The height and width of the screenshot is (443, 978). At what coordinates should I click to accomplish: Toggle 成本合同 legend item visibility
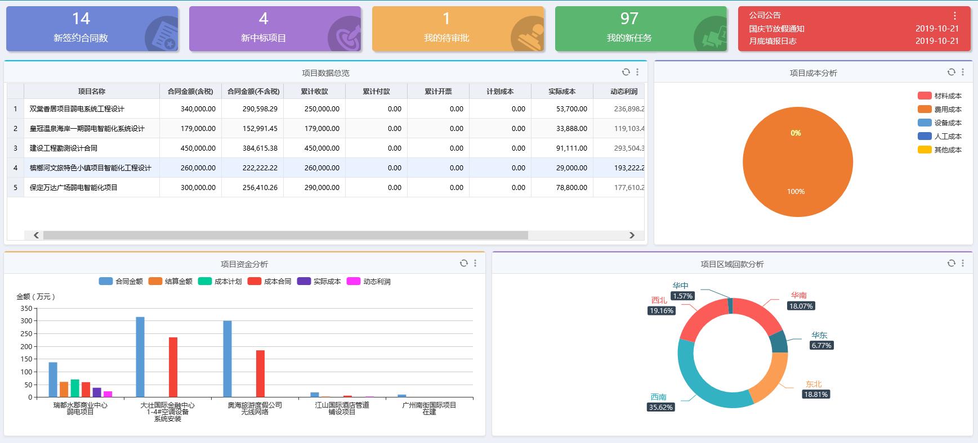pos(270,281)
